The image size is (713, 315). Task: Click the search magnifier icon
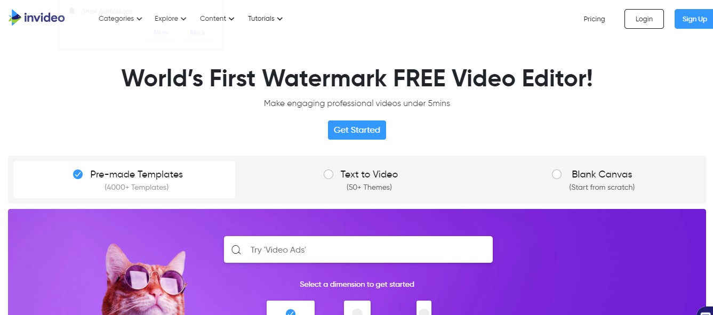coord(236,250)
